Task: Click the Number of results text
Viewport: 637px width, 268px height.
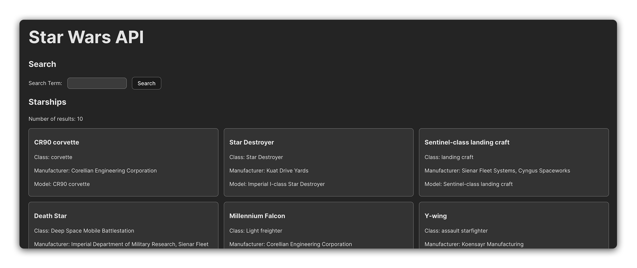Action: 56,119
